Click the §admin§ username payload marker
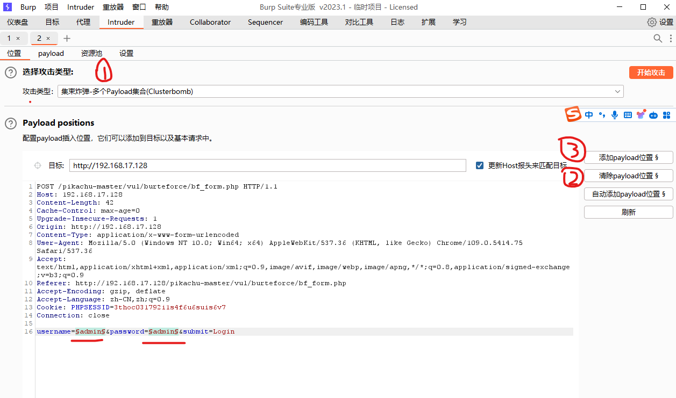Image resolution: width=676 pixels, height=398 pixels. [90, 331]
